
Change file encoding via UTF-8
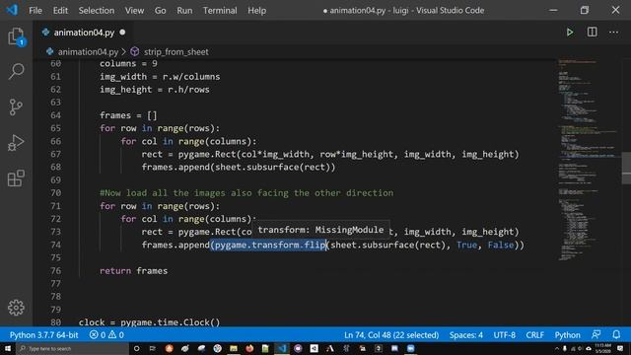504,335
